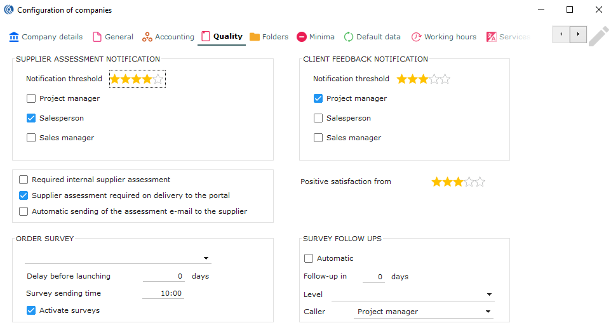The image size is (611, 330).
Task: Open the Caller Project manager dropdown
Action: tap(488, 312)
